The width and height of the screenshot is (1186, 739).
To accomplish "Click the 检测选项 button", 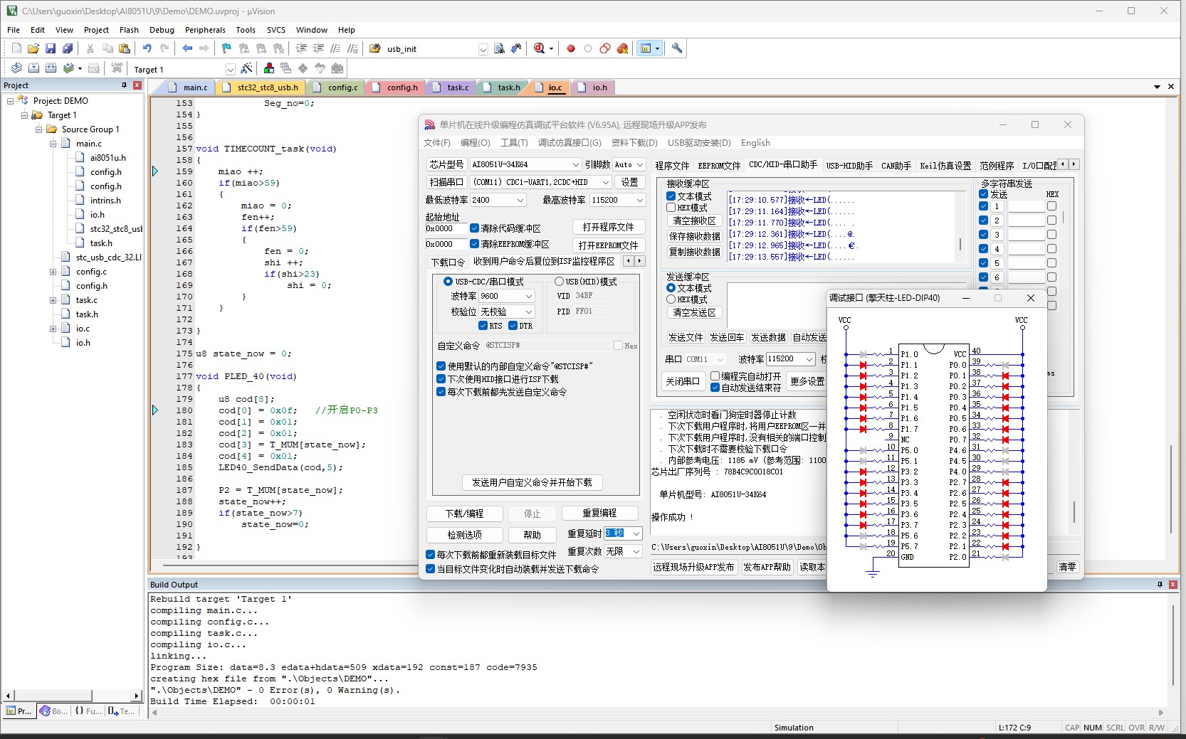I will click(465, 535).
